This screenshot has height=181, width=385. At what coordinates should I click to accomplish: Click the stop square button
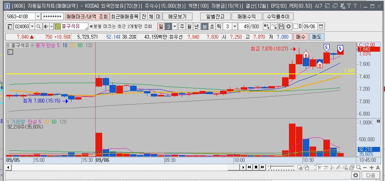click(x=256, y=167)
